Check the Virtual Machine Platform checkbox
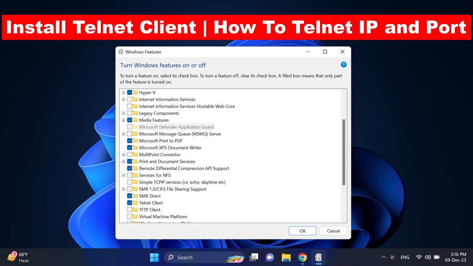Viewport: 473px width, 266px height. coord(130,217)
